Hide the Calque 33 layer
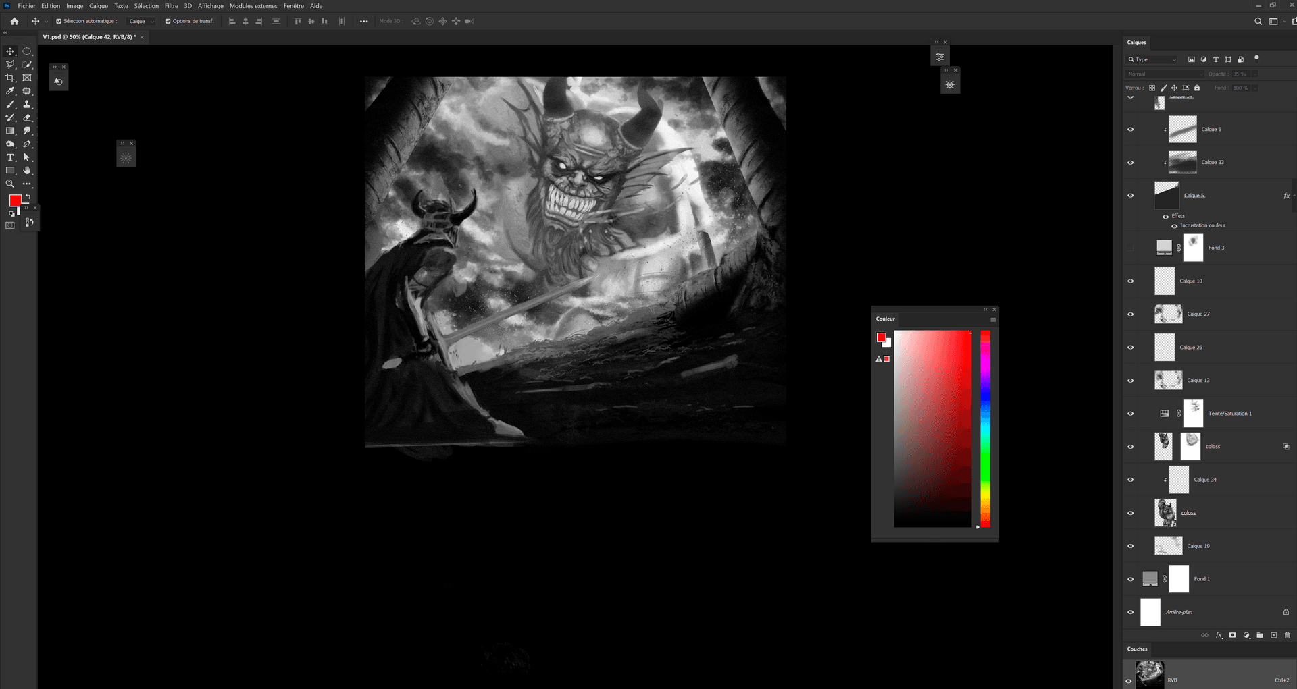1297x689 pixels. click(x=1130, y=163)
